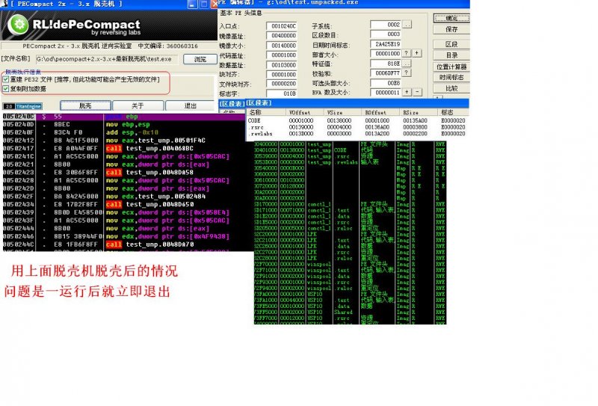598x406 pixels.
Task: Sort section table by 名称 column
Action: (266, 112)
